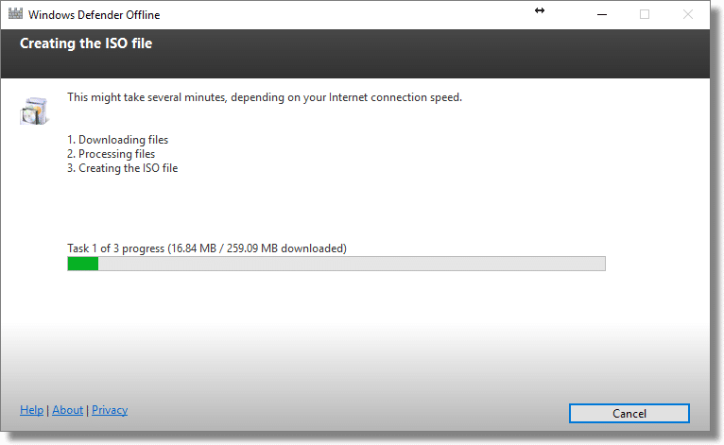Viewport: 724px width, 445px height.
Task: Open the About link
Action: click(67, 410)
